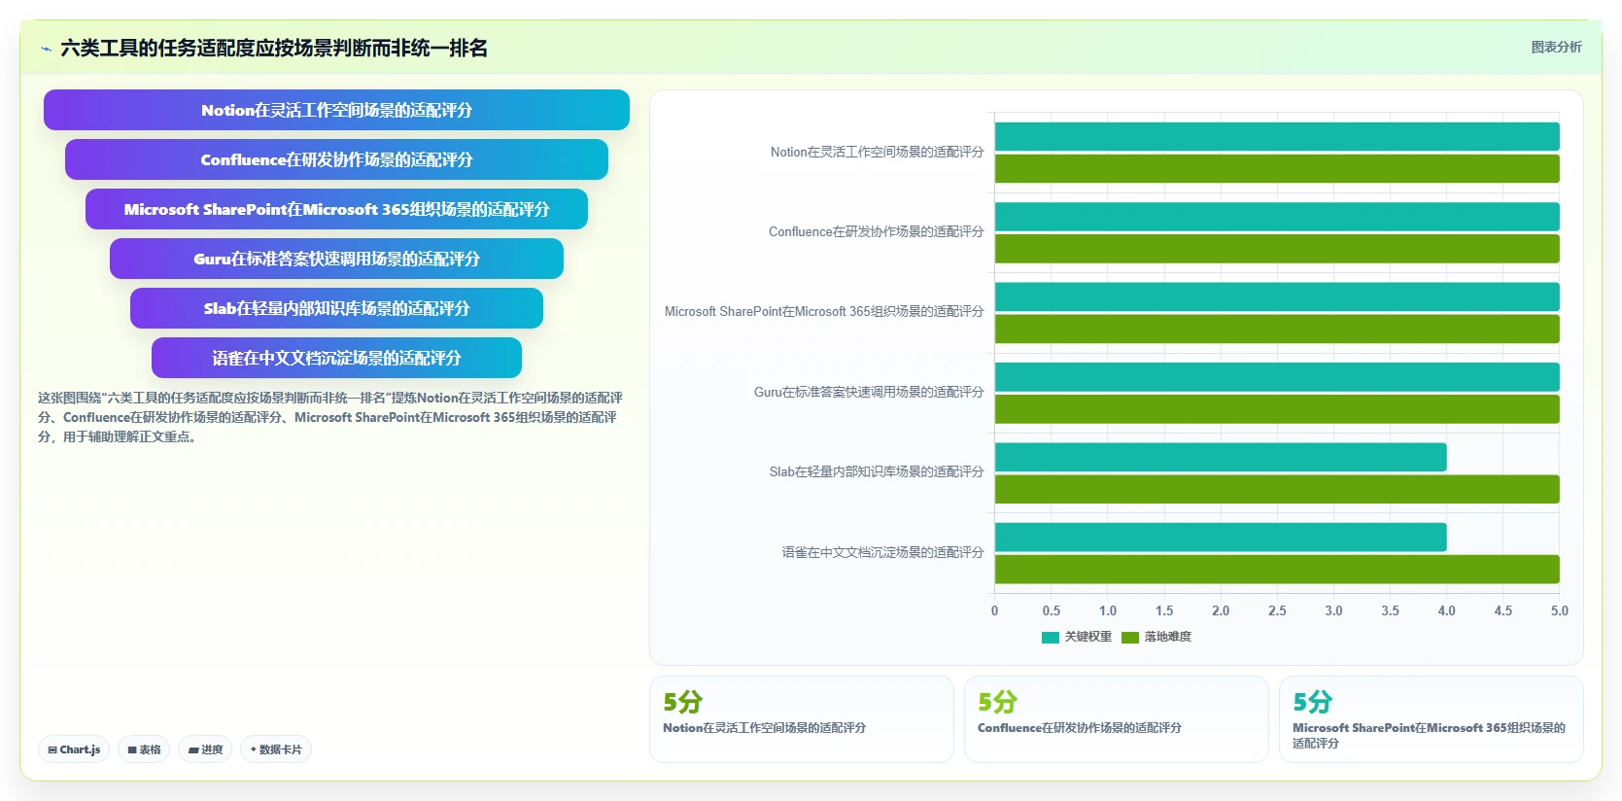Click the shorter teal 关键权重 bar for 语雀

(x=1221, y=537)
